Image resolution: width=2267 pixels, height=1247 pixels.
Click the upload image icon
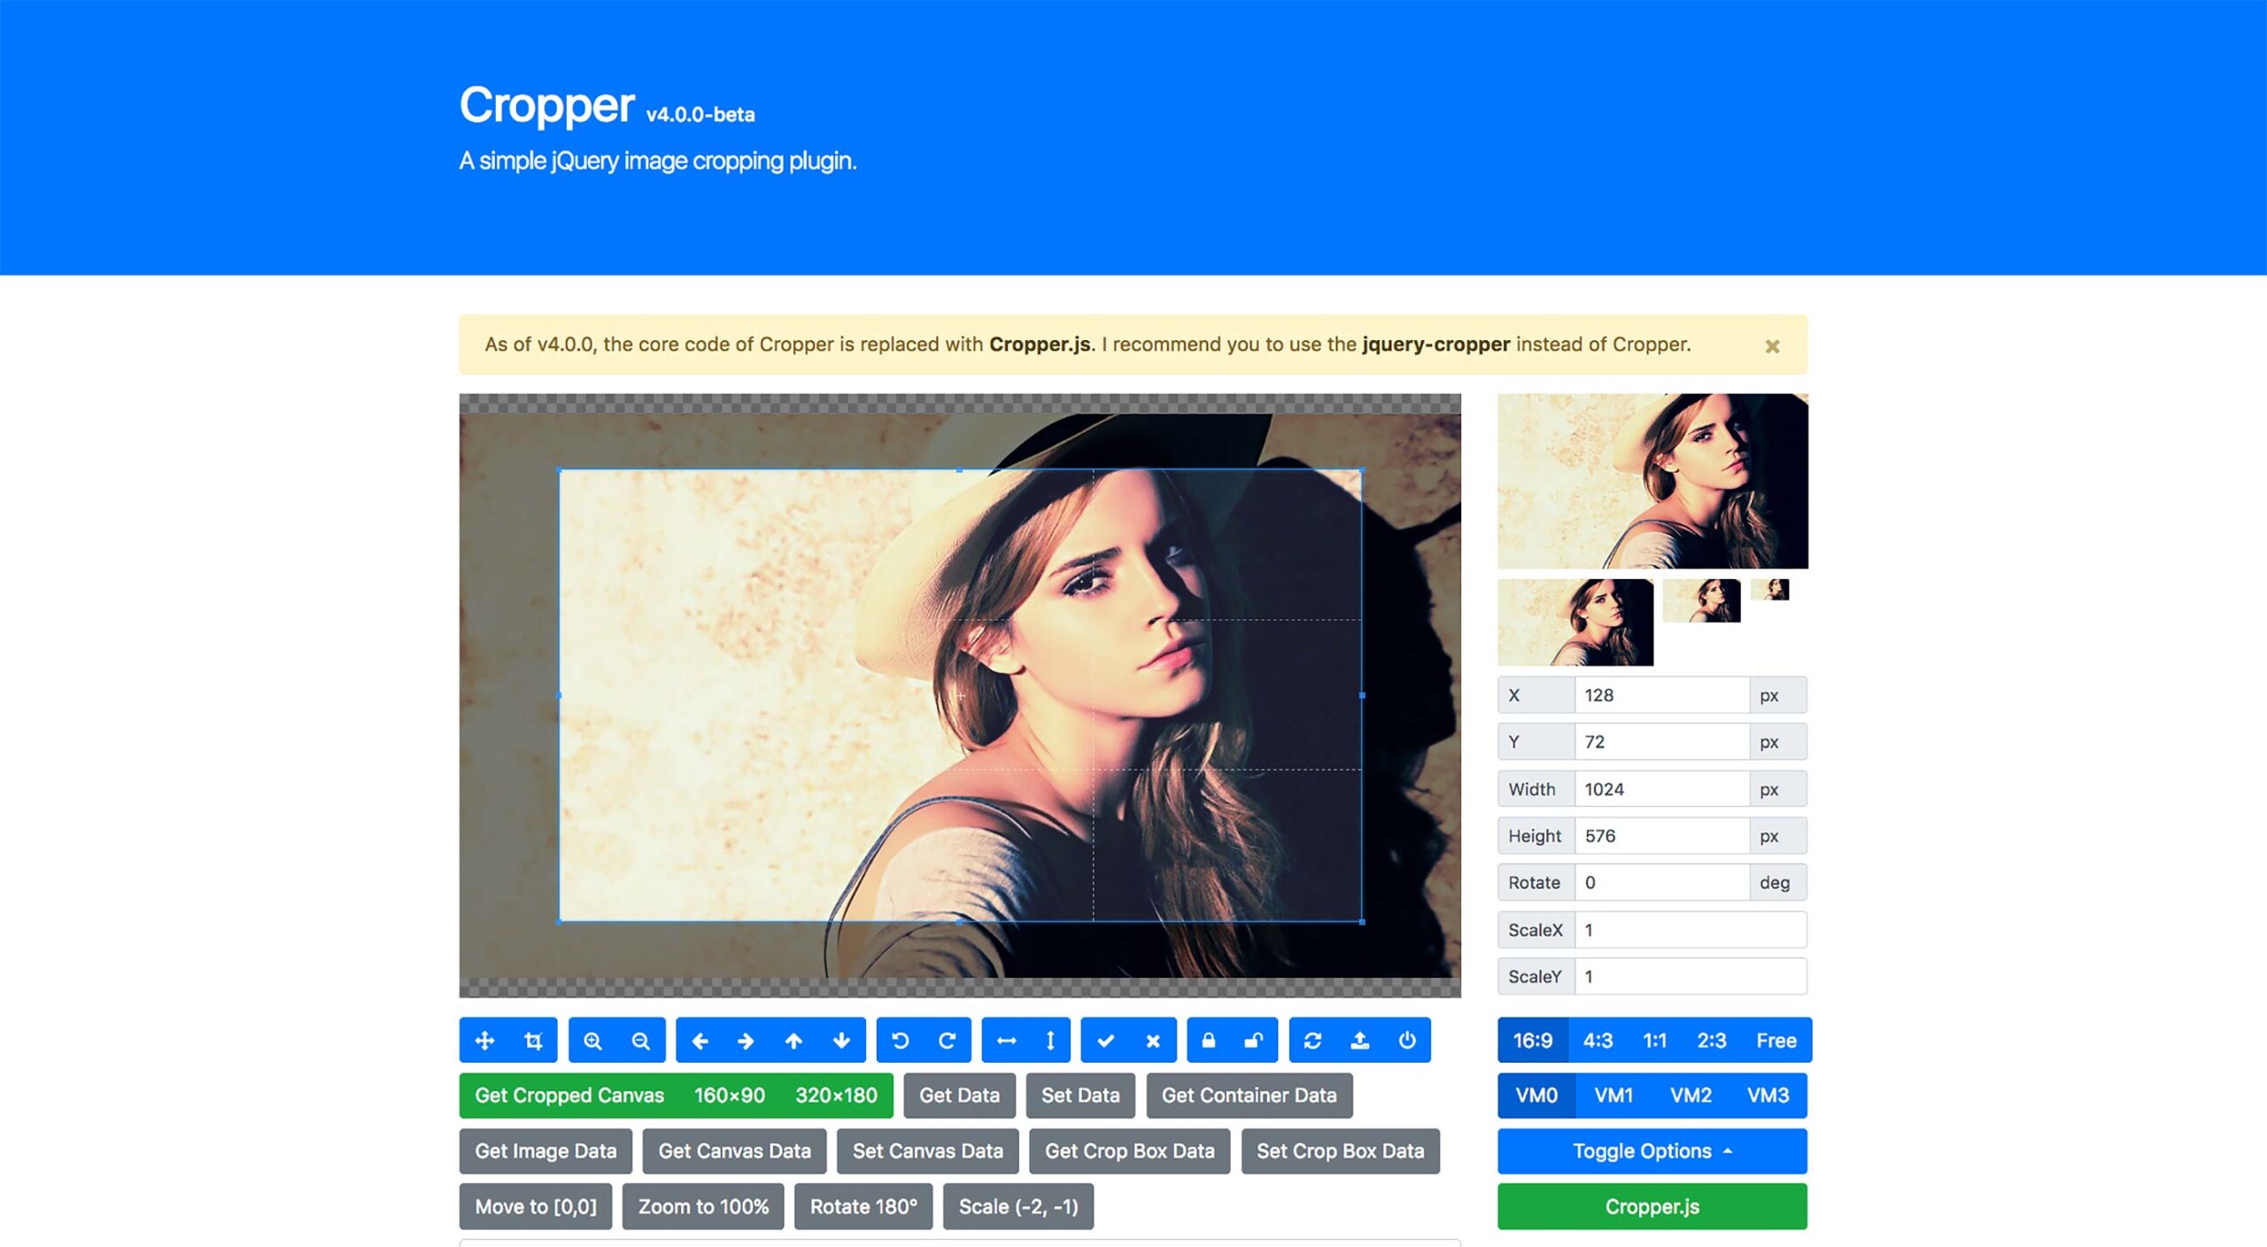[1359, 1040]
